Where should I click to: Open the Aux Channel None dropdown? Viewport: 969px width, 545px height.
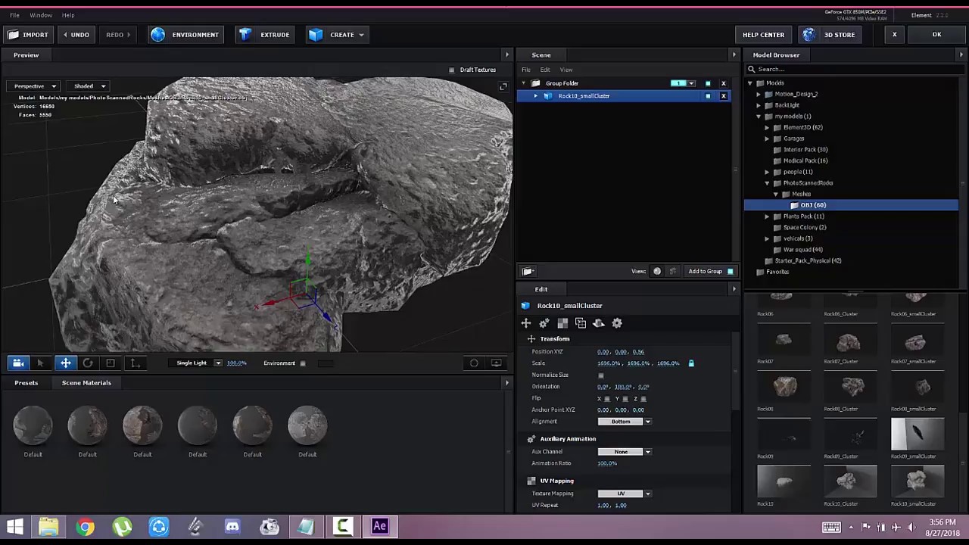point(625,452)
